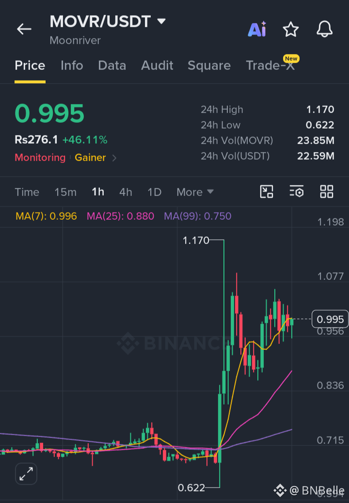349x503 pixels.
Task: Tap the Gainer tag
Action: (x=90, y=158)
